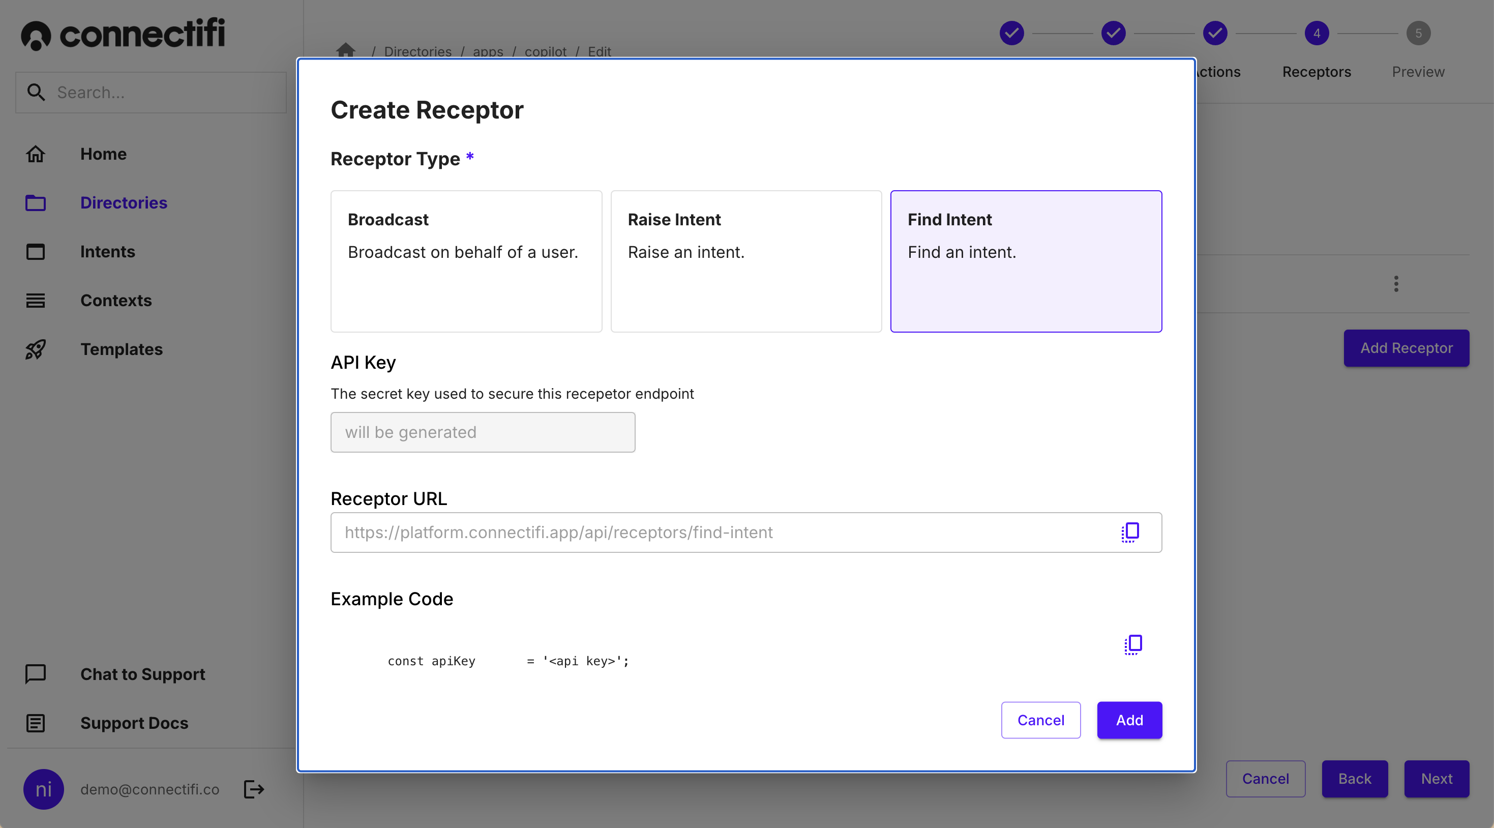Click the Chat to Support bubble icon

coord(36,674)
